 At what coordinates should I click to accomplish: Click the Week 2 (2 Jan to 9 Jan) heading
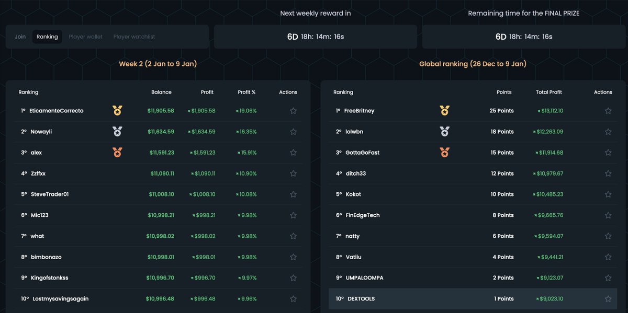pyautogui.click(x=158, y=64)
